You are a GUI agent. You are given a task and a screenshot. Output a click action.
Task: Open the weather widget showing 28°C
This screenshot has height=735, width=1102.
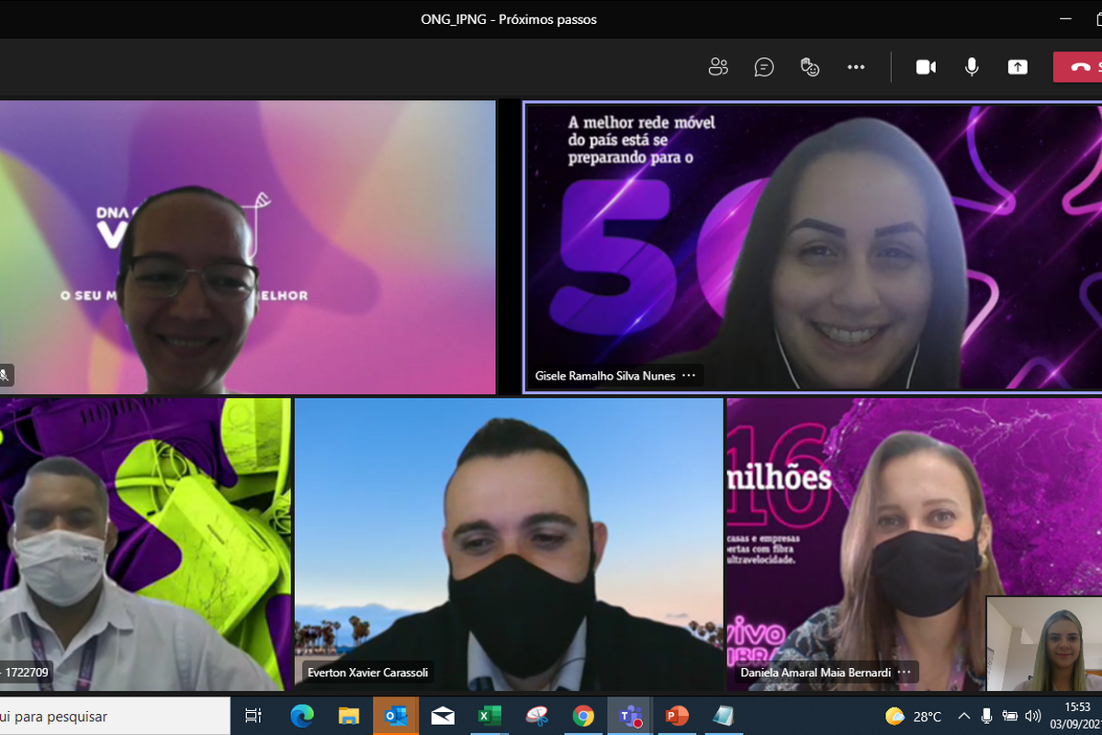[x=914, y=716]
